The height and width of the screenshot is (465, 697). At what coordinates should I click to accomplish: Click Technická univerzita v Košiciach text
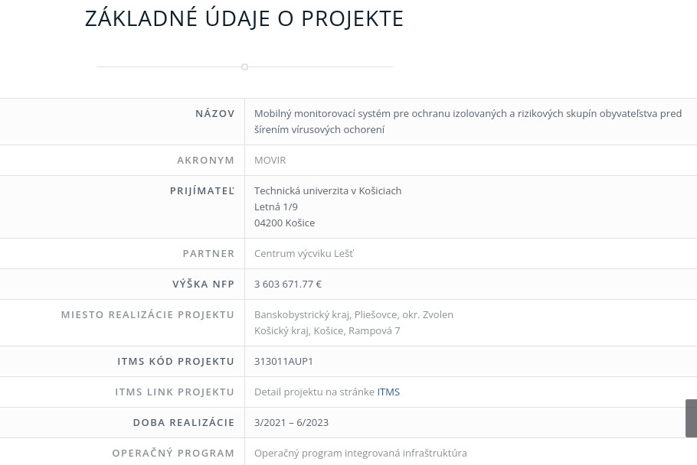tap(328, 190)
